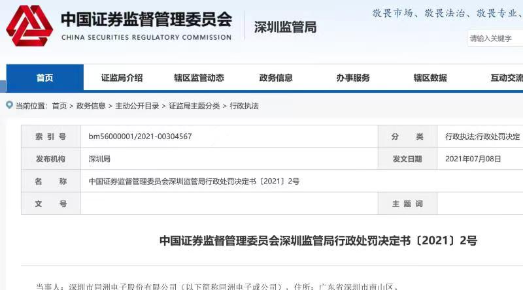This screenshot has height=290, width=523.
Task: Click the 主题词 label cell
Action: [x=407, y=204]
